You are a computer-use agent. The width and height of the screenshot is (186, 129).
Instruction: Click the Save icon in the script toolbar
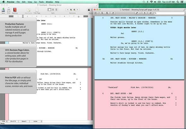[x=3, y=9]
